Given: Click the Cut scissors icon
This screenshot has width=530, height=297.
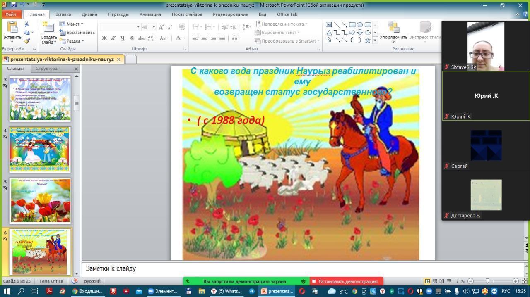Looking at the screenshot, I should [27, 24].
